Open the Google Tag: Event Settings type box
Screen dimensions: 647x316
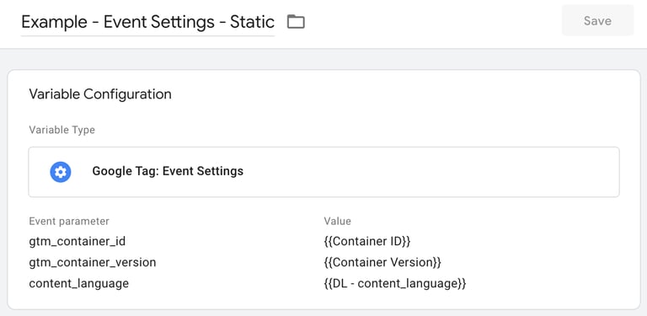tap(323, 172)
